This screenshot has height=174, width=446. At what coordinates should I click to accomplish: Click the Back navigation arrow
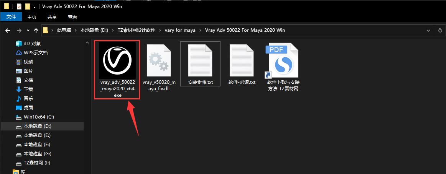point(8,30)
